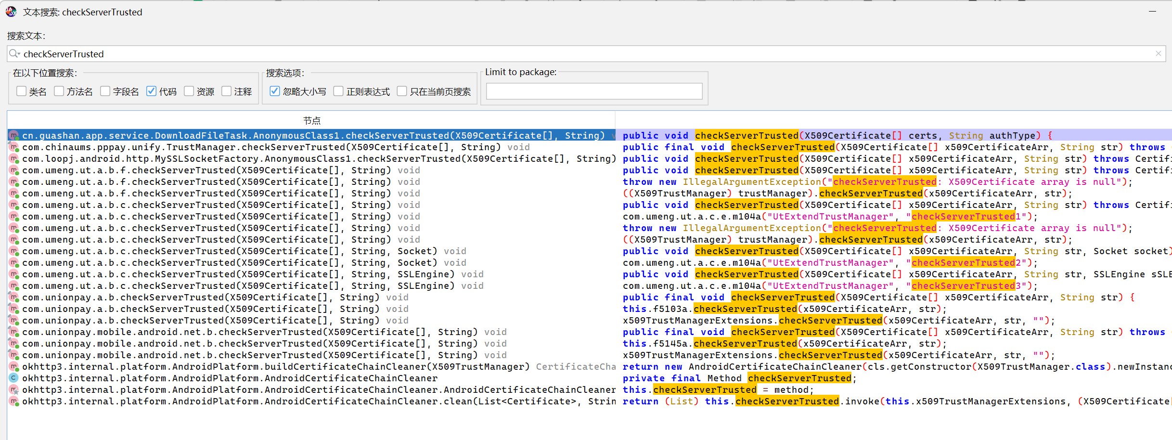1172x440 pixels.
Task: Enable the 方法名 method name checkbox
Action: coord(59,91)
